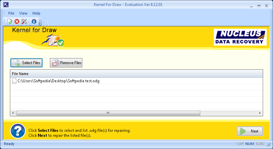Select the Softpedia test.odg file row
Viewport: 273px width, 149px height.
click(x=136, y=81)
